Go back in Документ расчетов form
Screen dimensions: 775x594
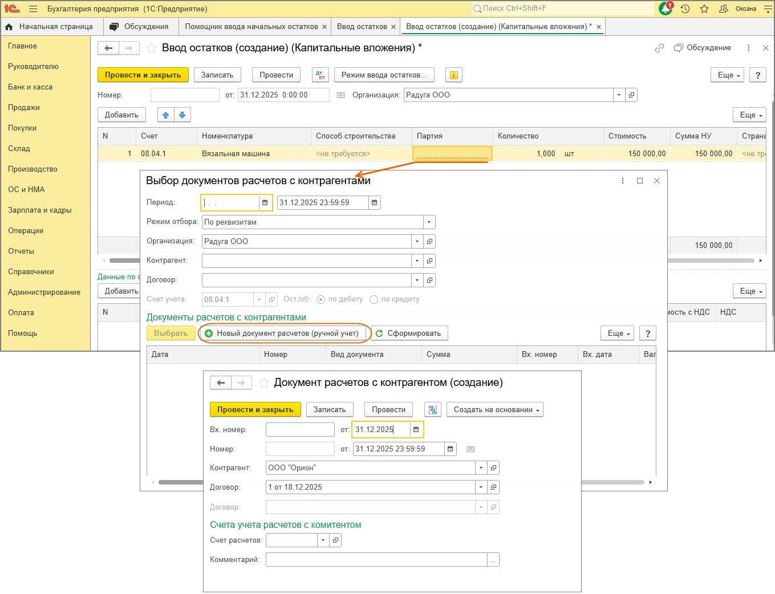pyautogui.click(x=221, y=383)
